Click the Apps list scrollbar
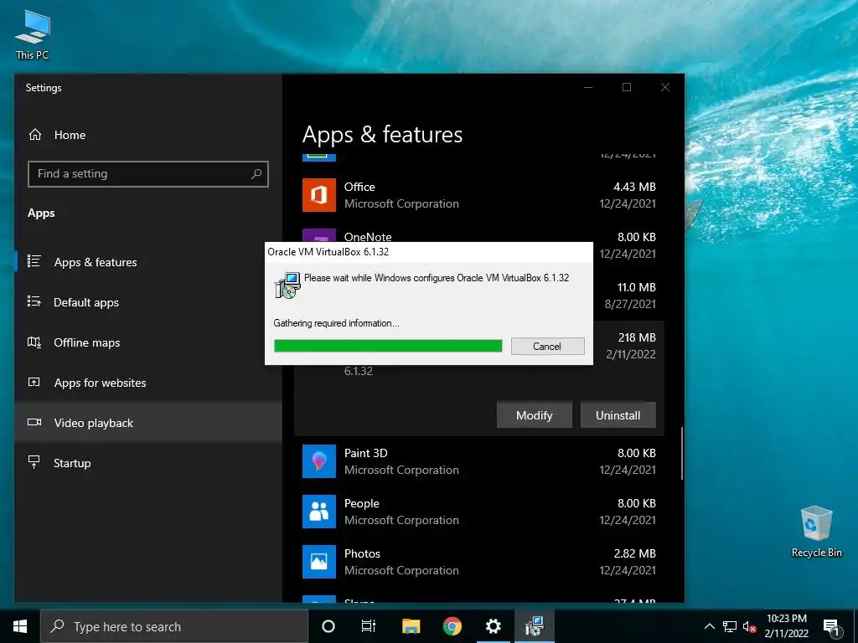The width and height of the screenshot is (858, 643). (x=682, y=453)
